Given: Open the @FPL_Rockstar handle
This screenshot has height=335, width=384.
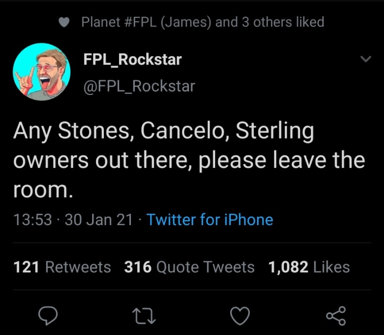Looking at the screenshot, I should pos(139,86).
